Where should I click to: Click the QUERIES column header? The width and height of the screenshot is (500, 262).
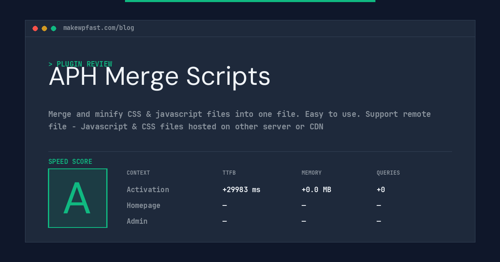388,173
